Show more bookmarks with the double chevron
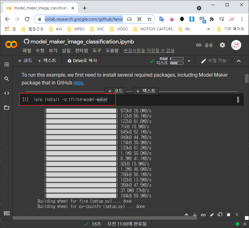249x228 pixels. [x=208, y=29]
